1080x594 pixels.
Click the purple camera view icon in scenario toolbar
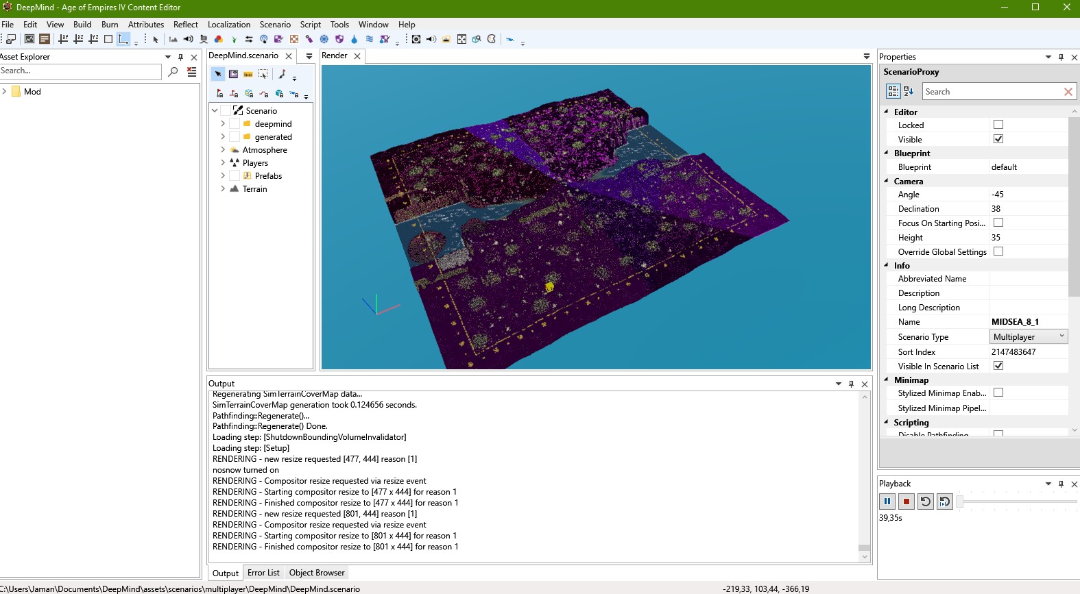coord(233,74)
